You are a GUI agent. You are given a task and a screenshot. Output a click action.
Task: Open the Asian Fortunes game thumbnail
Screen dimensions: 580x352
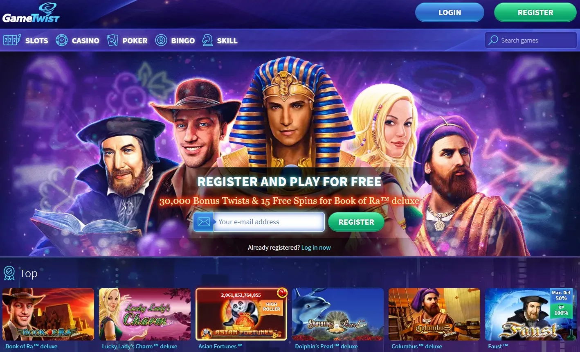tap(241, 314)
